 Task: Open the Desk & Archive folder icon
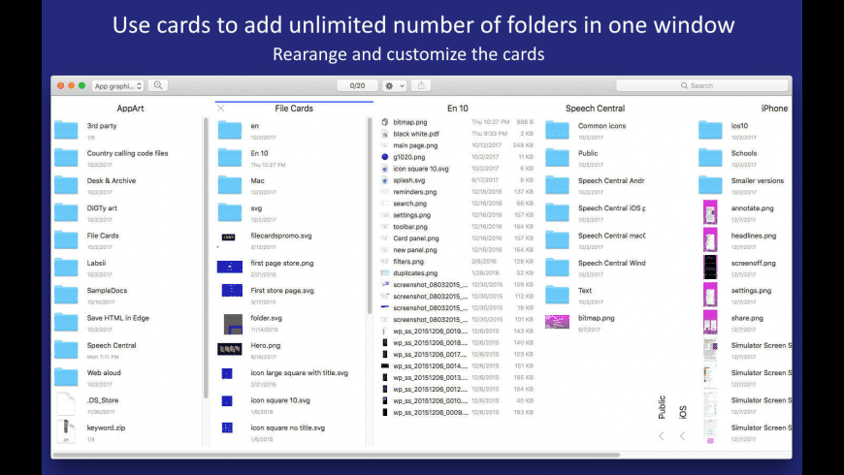pos(66,185)
